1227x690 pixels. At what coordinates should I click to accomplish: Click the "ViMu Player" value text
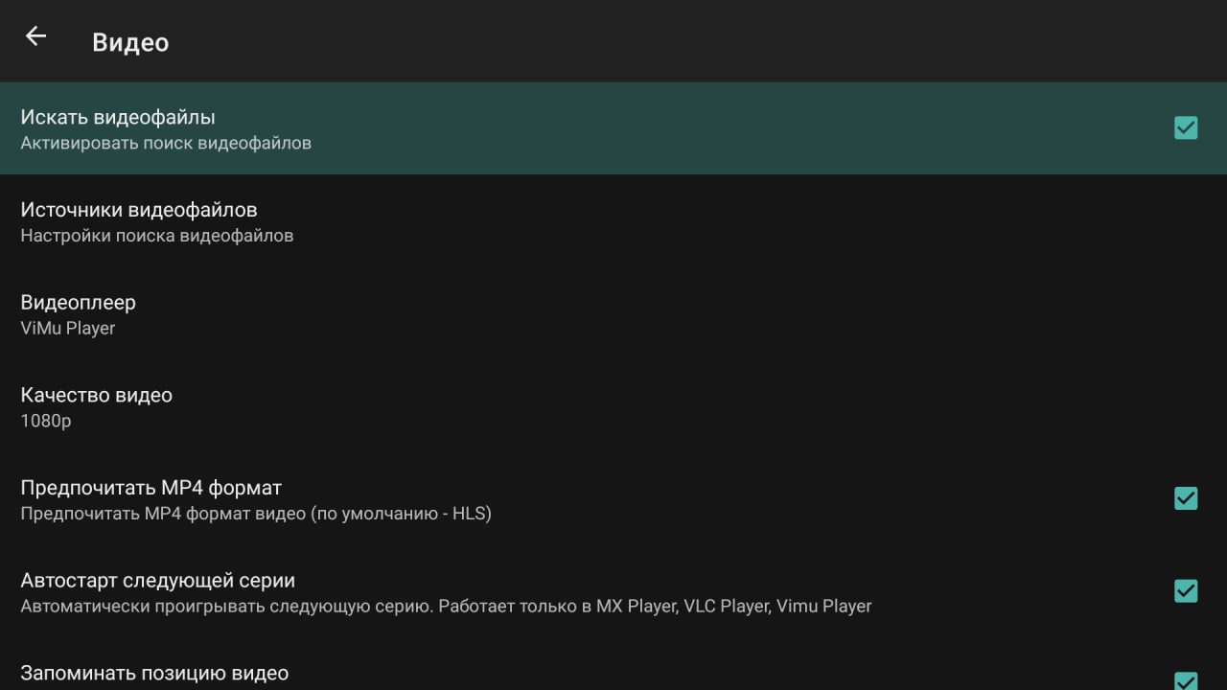(x=68, y=328)
